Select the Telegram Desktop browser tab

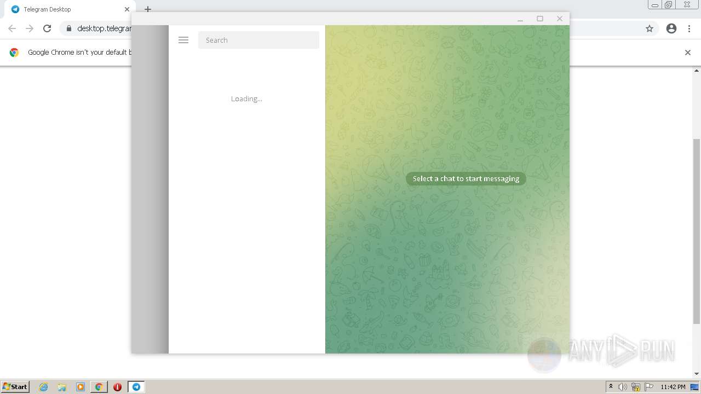(x=70, y=9)
